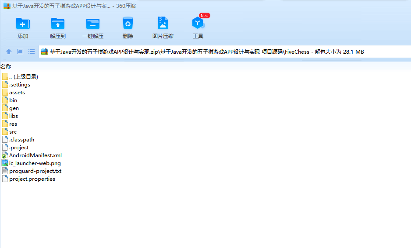
Task: Click the libs folder name
Action: coord(14,116)
